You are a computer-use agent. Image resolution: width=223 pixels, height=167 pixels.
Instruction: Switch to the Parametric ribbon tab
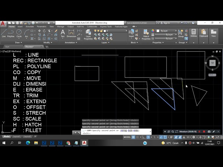tap(42, 26)
